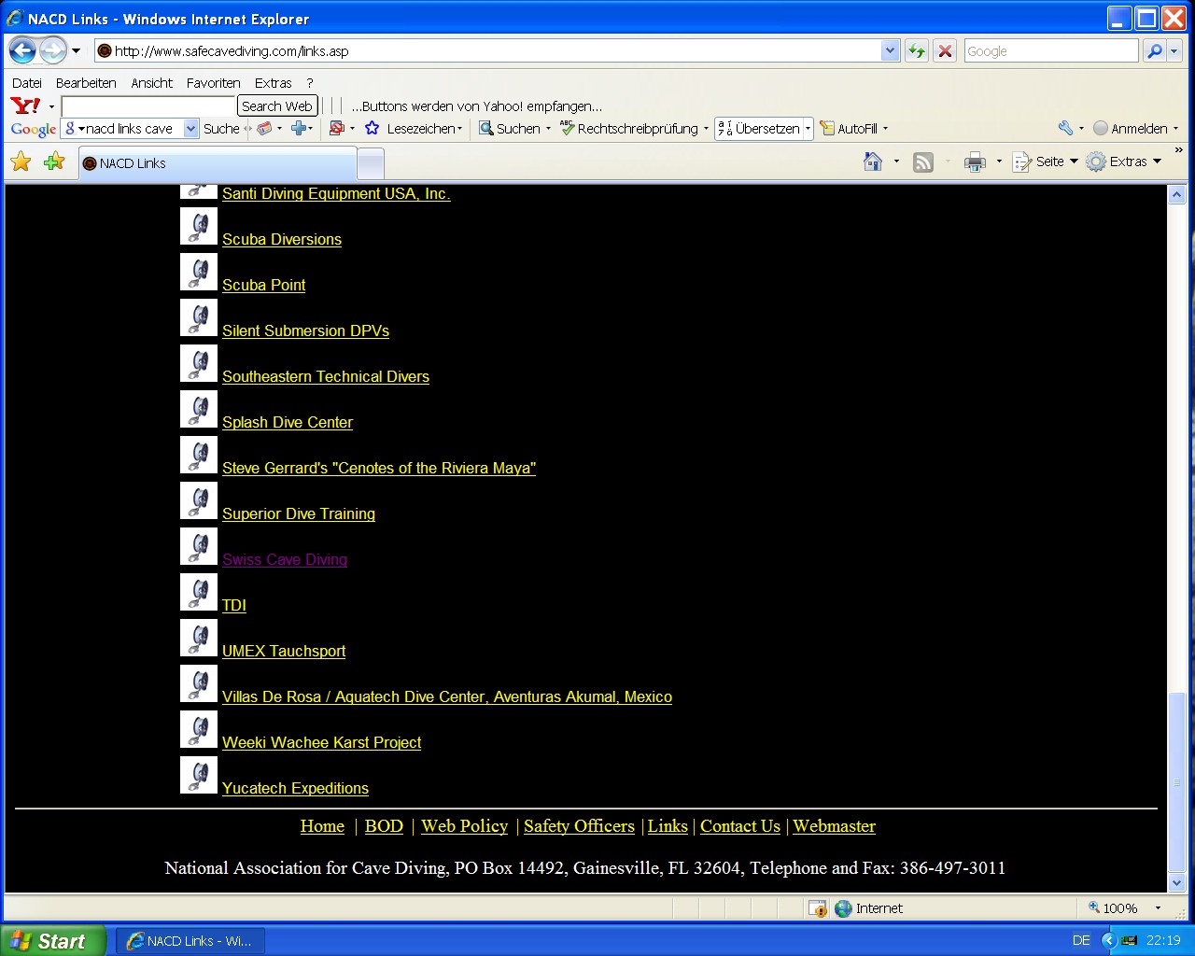Click the Suche button in Google toolbar

pyautogui.click(x=221, y=129)
